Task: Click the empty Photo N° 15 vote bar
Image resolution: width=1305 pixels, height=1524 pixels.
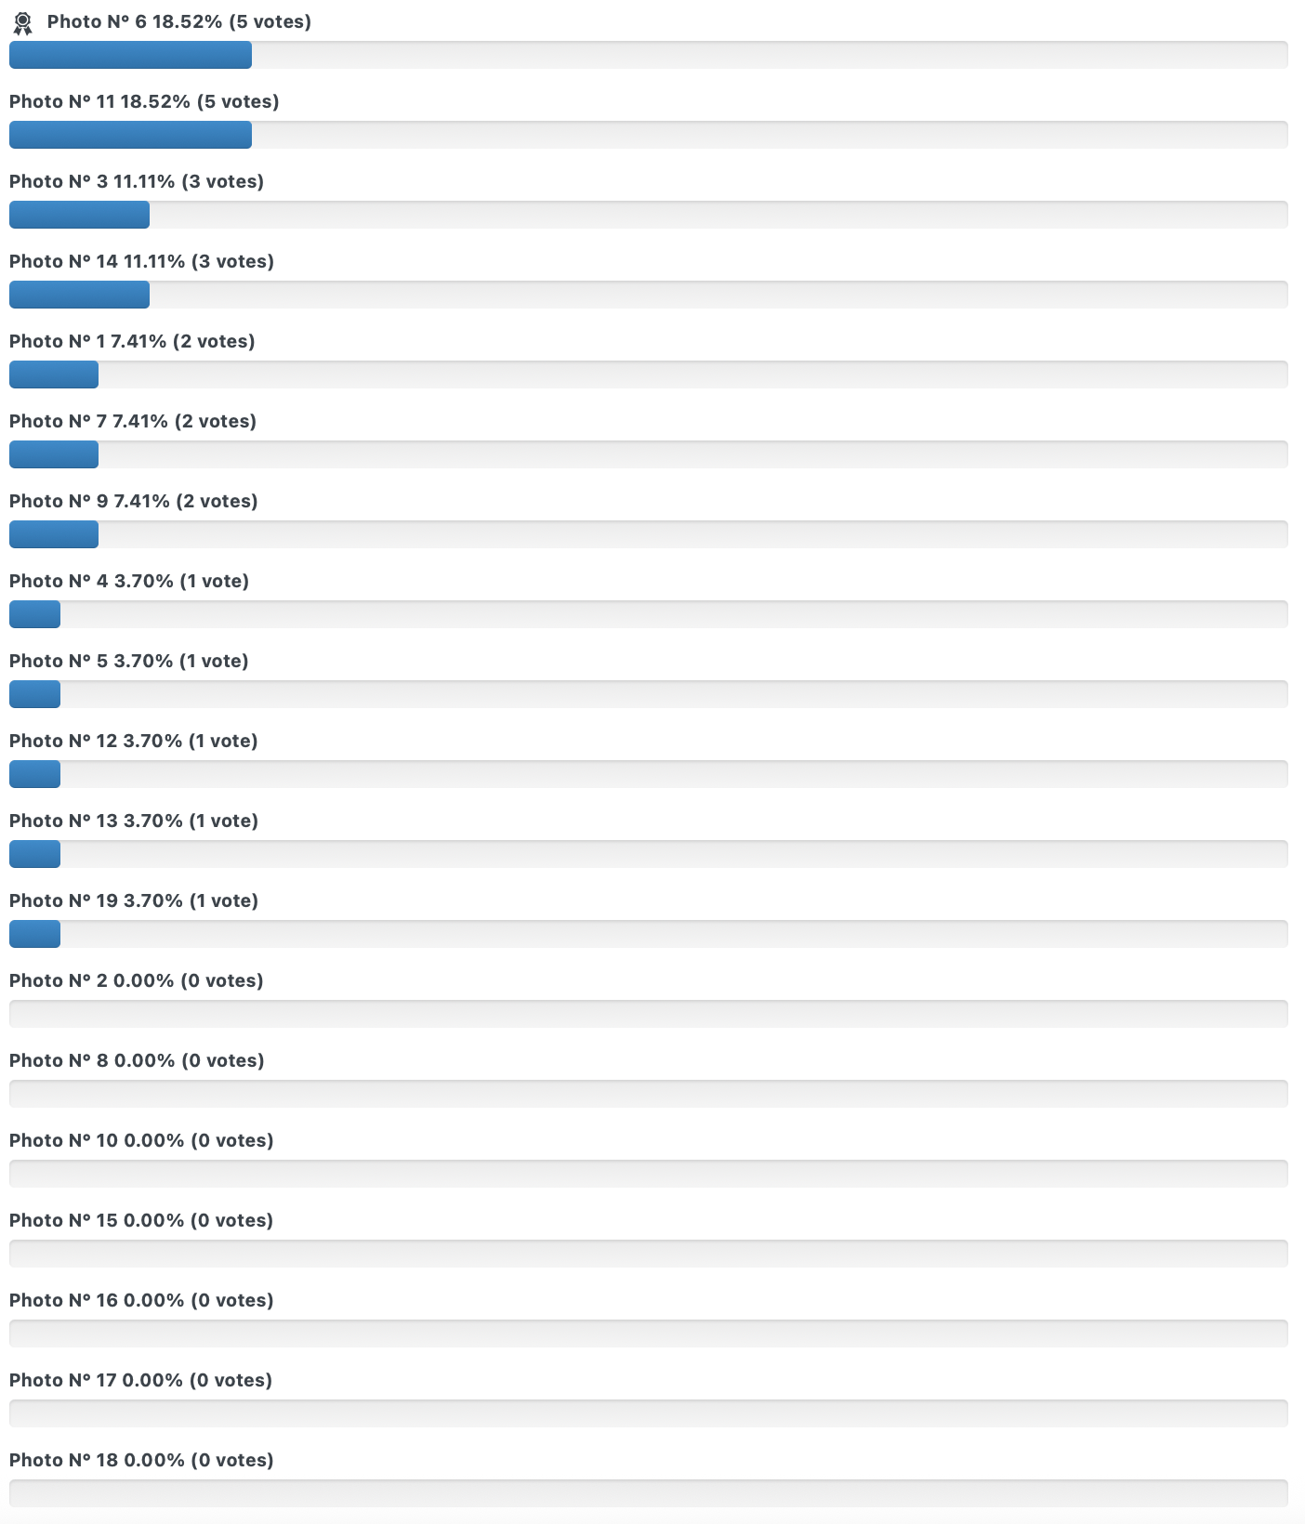Action: coord(648,1254)
